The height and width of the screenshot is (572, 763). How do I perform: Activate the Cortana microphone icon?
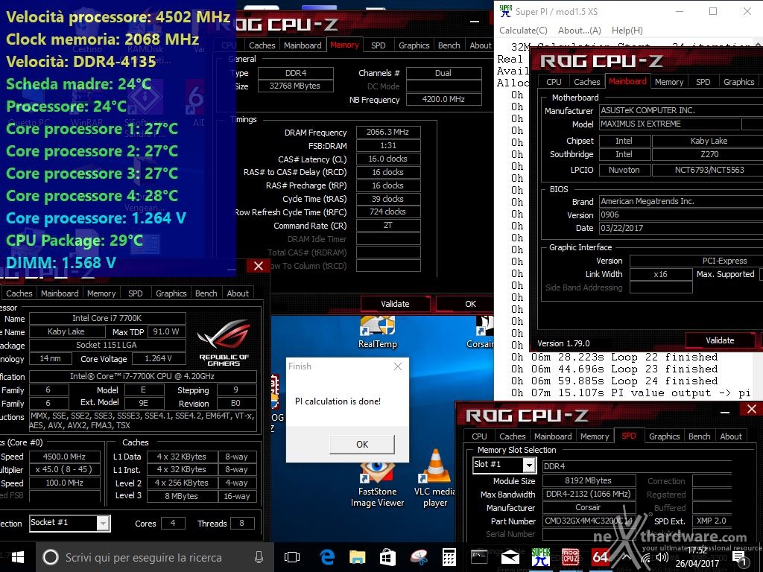point(259,557)
